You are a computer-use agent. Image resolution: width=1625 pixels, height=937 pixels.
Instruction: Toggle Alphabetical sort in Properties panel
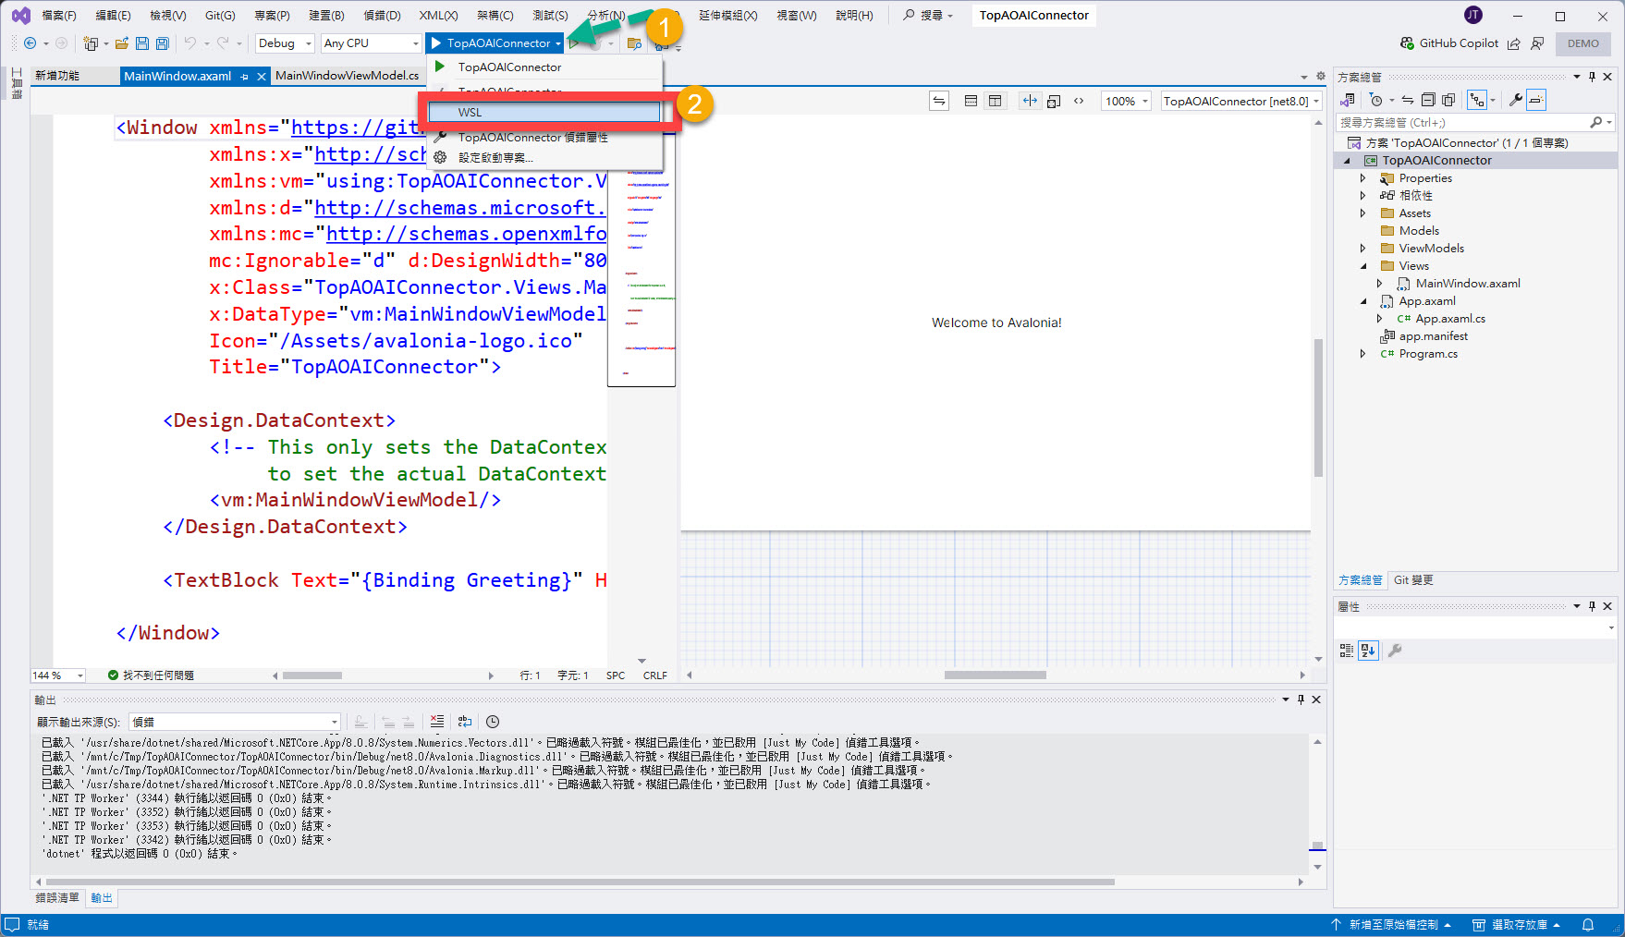tap(1368, 651)
